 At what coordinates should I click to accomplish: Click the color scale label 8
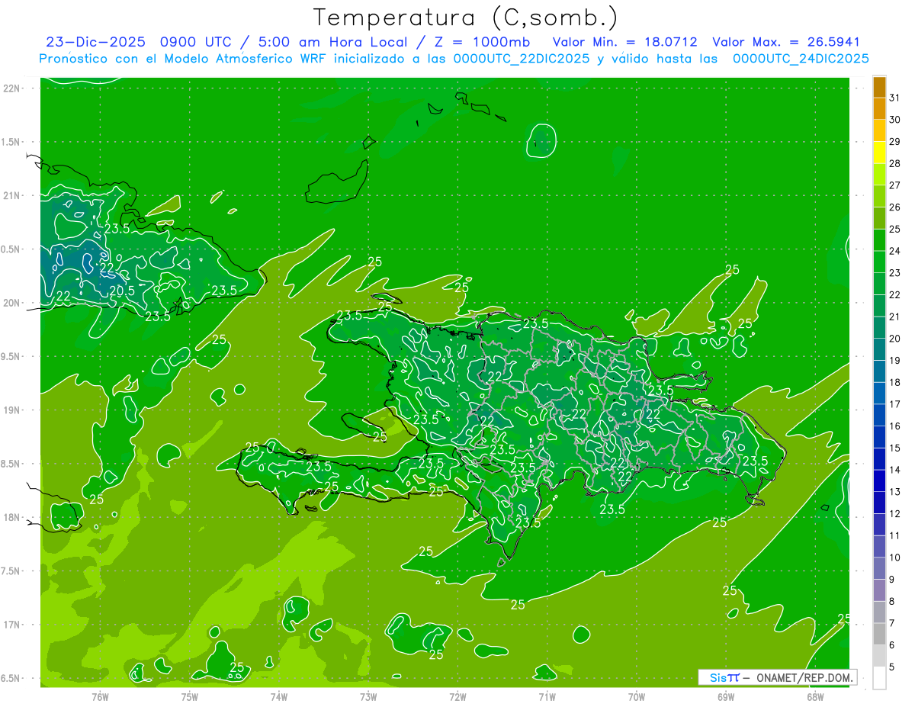coord(891,602)
